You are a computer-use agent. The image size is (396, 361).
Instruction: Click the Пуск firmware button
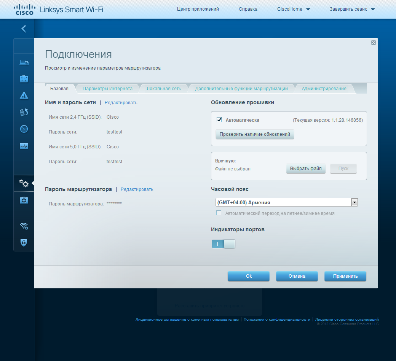click(x=343, y=169)
